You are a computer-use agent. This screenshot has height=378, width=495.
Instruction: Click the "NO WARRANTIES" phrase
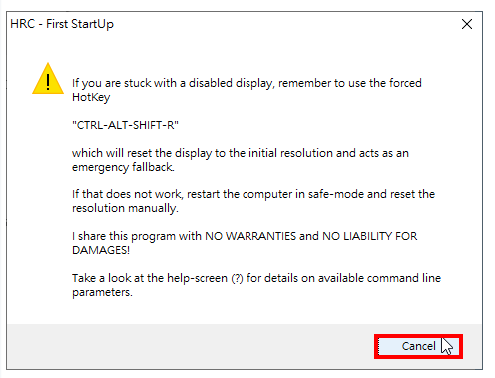pyautogui.click(x=250, y=236)
